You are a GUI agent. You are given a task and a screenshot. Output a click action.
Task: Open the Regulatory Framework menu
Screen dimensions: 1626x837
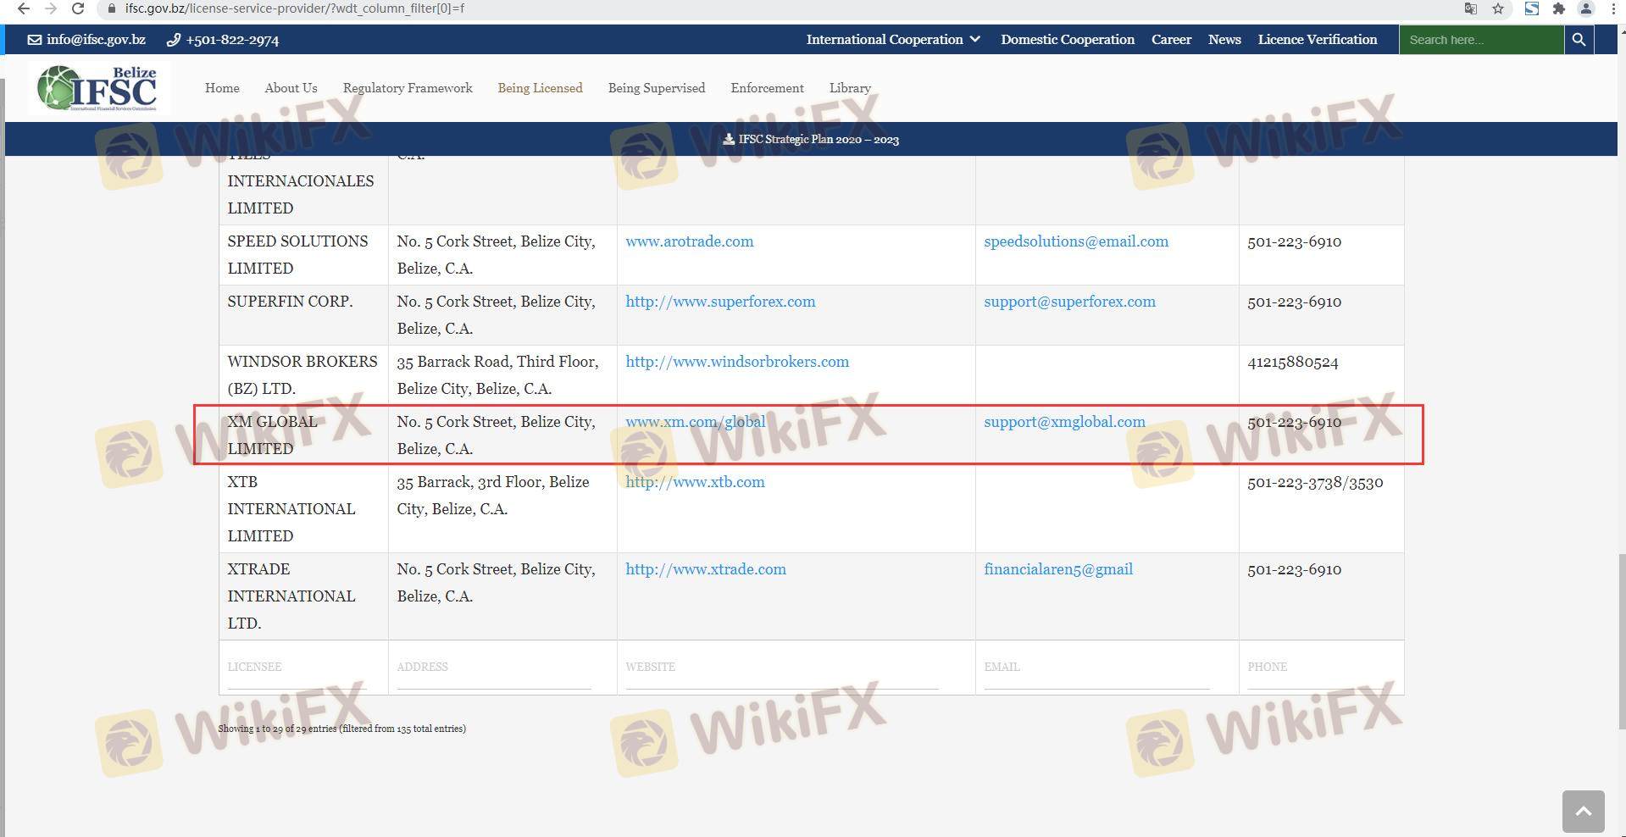(408, 88)
